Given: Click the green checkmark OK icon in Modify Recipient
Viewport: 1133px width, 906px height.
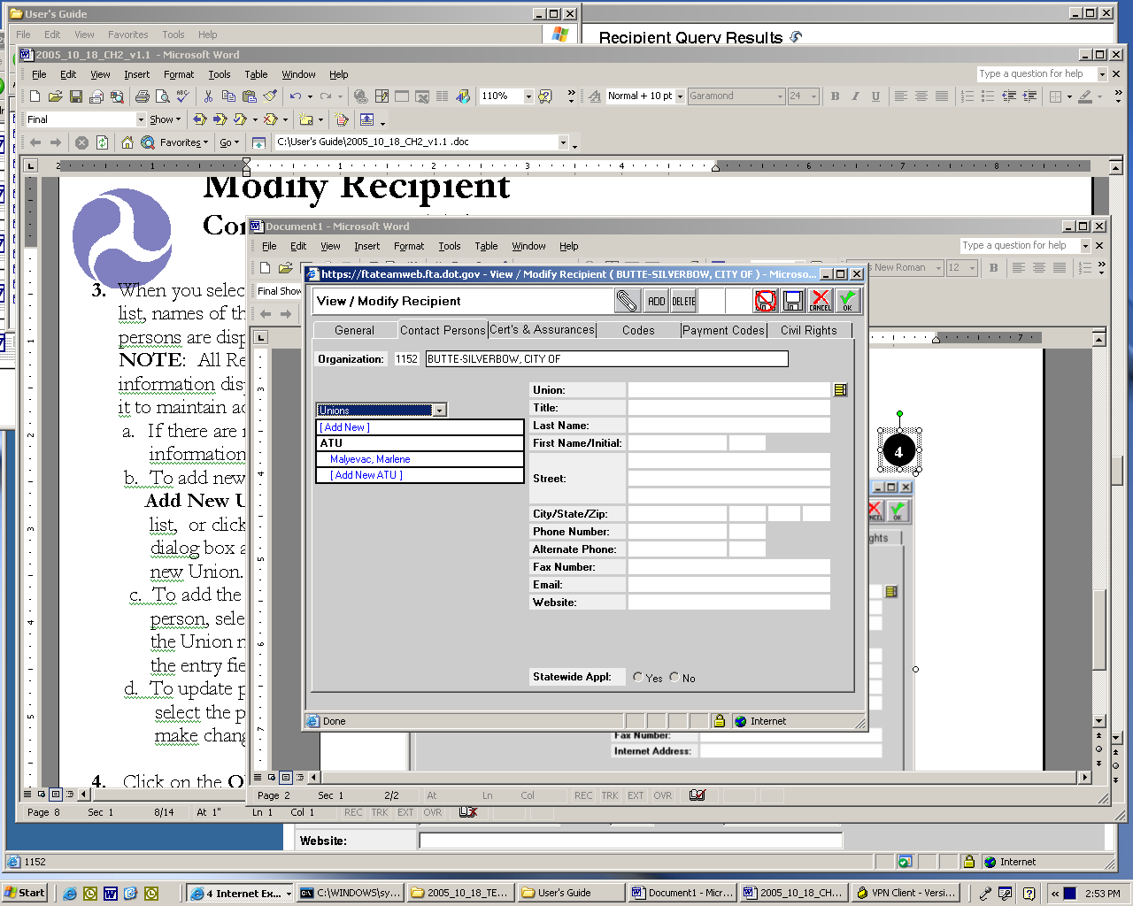Looking at the screenshot, I should click(847, 301).
